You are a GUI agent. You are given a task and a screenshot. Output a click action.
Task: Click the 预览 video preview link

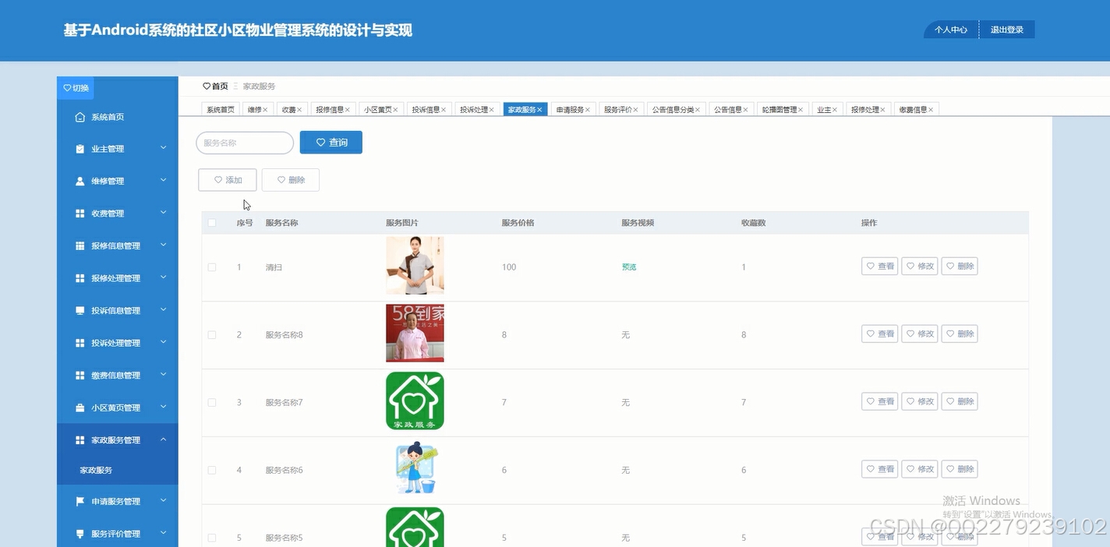pos(628,266)
